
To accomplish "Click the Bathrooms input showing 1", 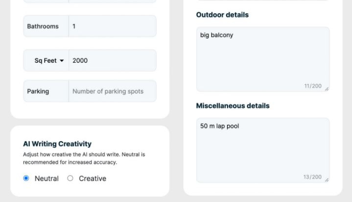I will [x=112, y=26].
